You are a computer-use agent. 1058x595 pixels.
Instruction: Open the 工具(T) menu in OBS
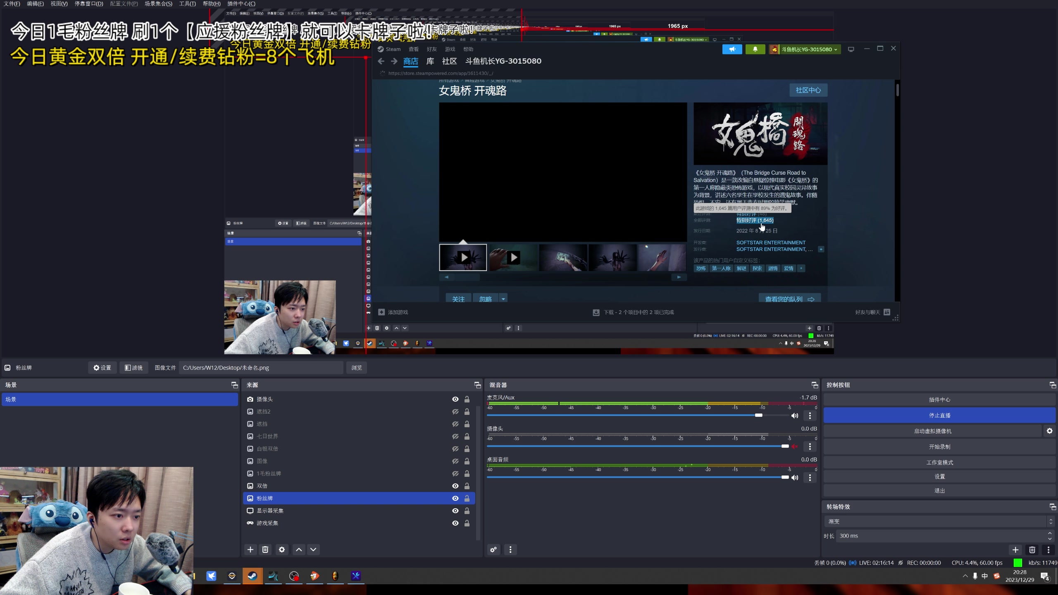point(187,4)
